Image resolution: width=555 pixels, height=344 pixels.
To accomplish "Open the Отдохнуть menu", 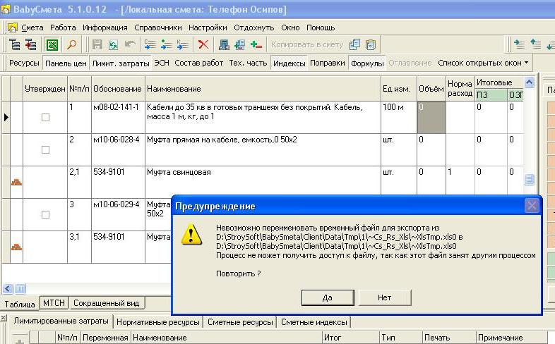I will 254,27.
